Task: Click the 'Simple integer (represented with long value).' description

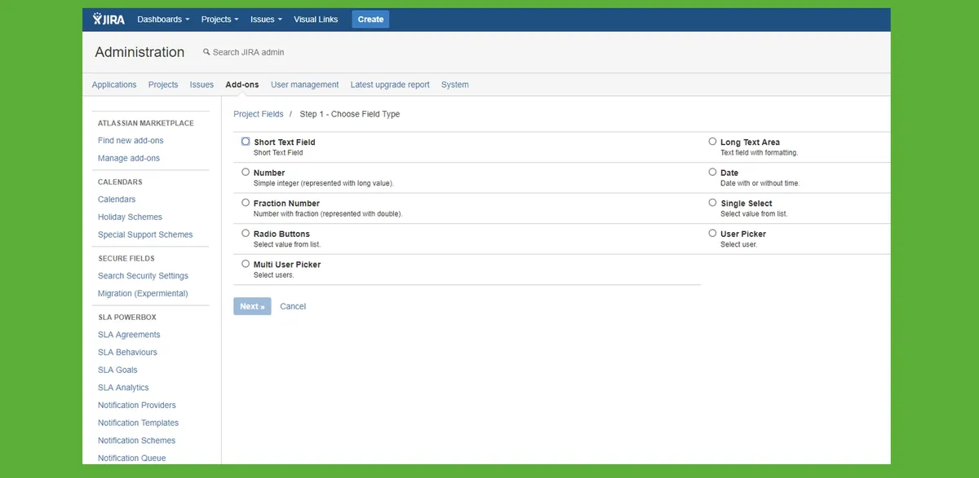Action: pyautogui.click(x=324, y=183)
